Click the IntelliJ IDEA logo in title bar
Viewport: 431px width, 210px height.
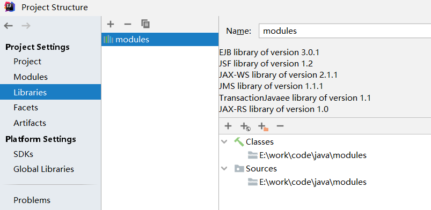pos(10,6)
